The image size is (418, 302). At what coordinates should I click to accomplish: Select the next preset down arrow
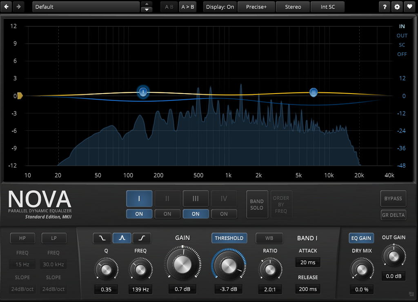[147, 10]
